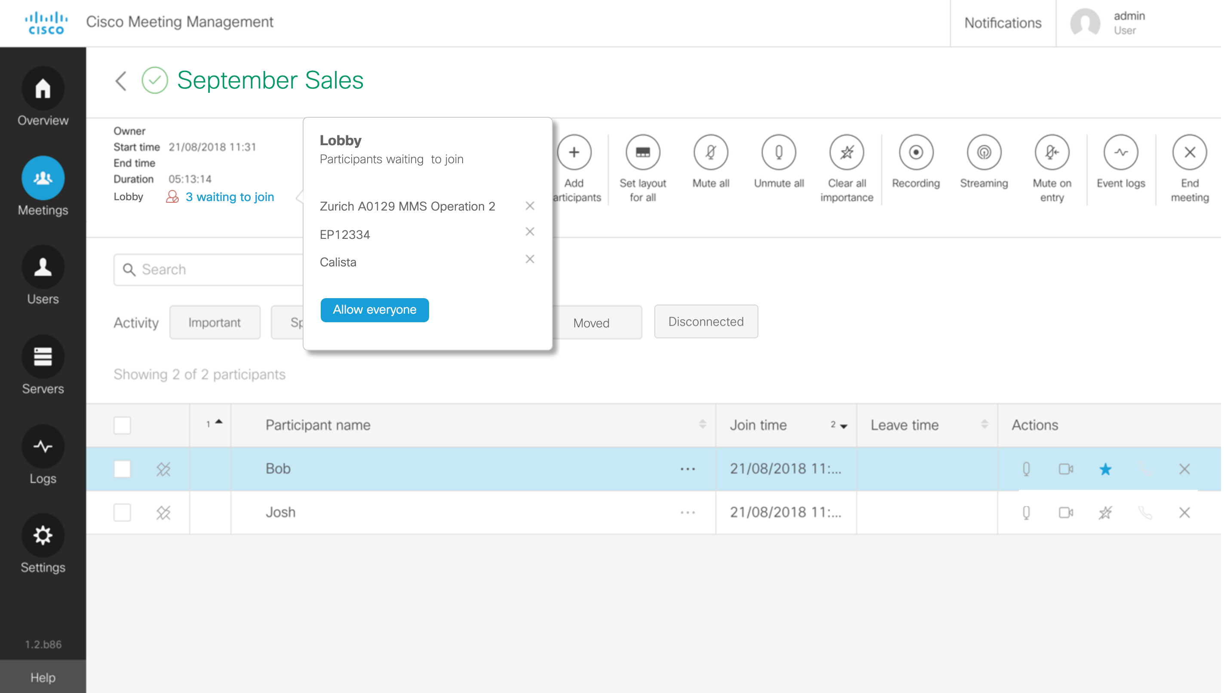Click the admin user avatar

pos(1085,23)
